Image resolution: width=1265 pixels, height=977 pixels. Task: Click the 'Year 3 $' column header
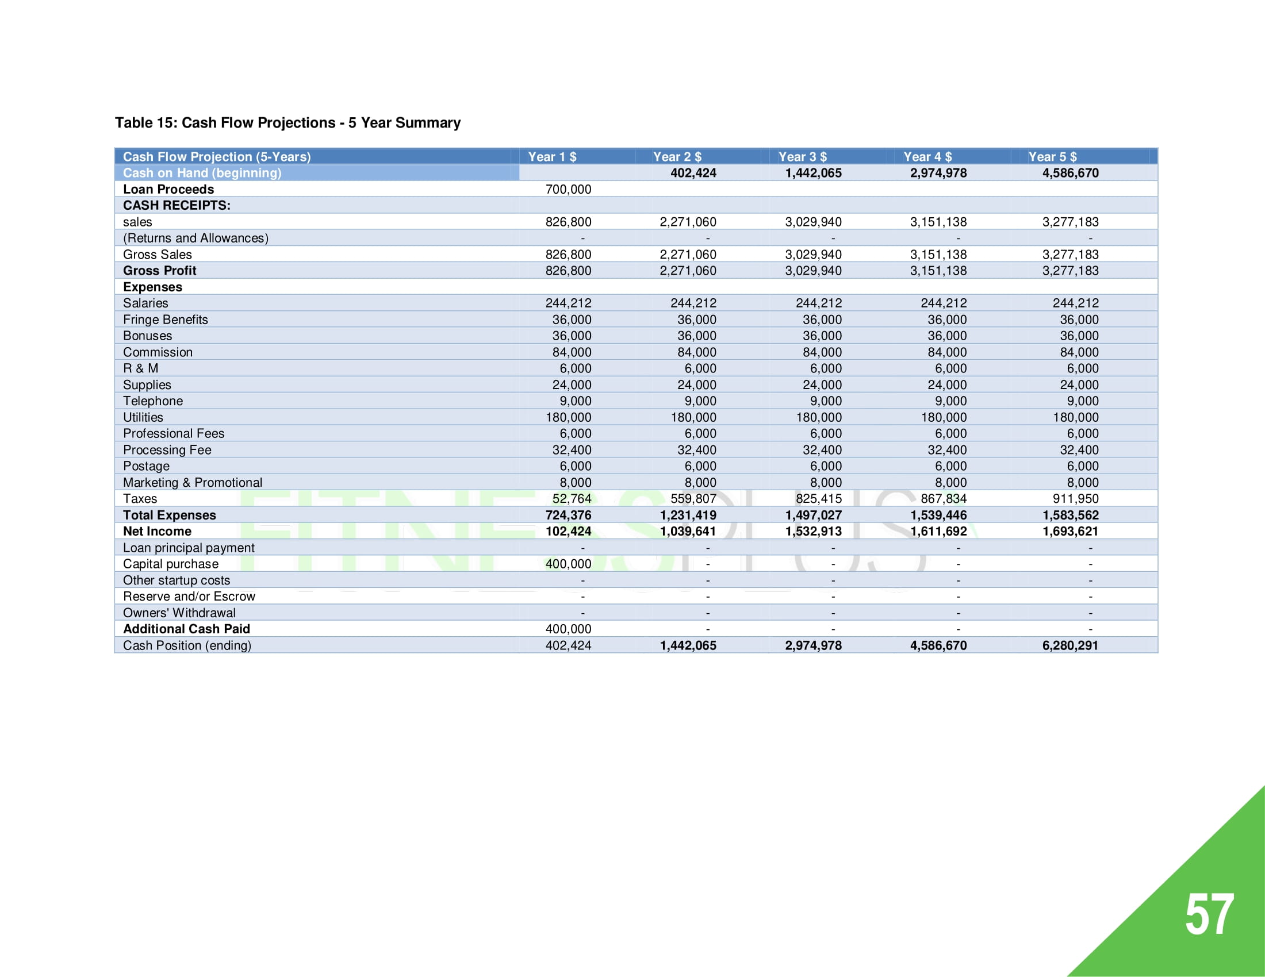pyautogui.click(x=802, y=157)
